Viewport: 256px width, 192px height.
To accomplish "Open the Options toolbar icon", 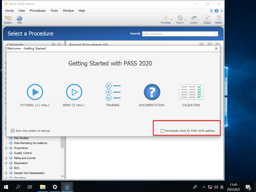I will pos(8,19).
